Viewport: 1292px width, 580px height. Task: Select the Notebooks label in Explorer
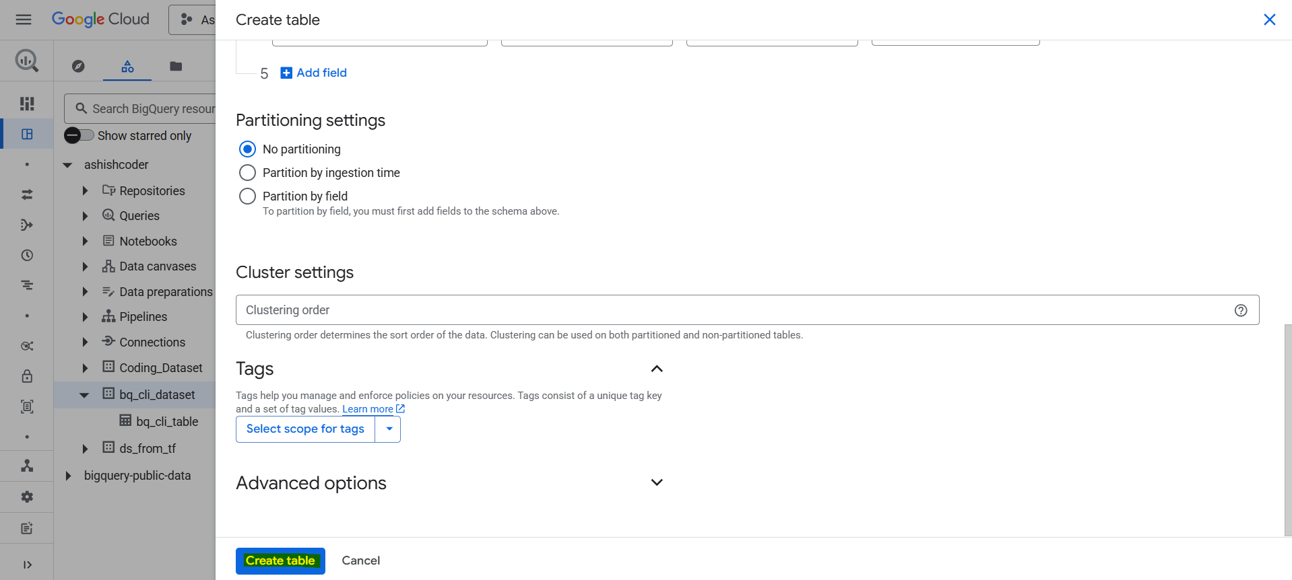coord(148,241)
